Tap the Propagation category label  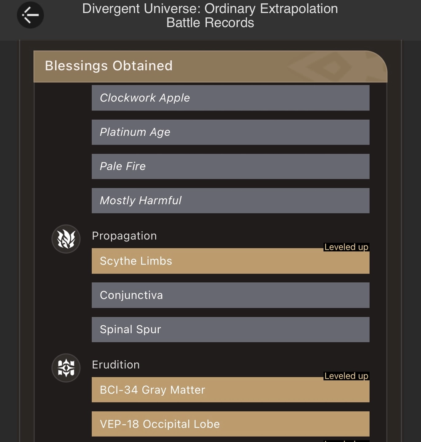[x=124, y=236]
